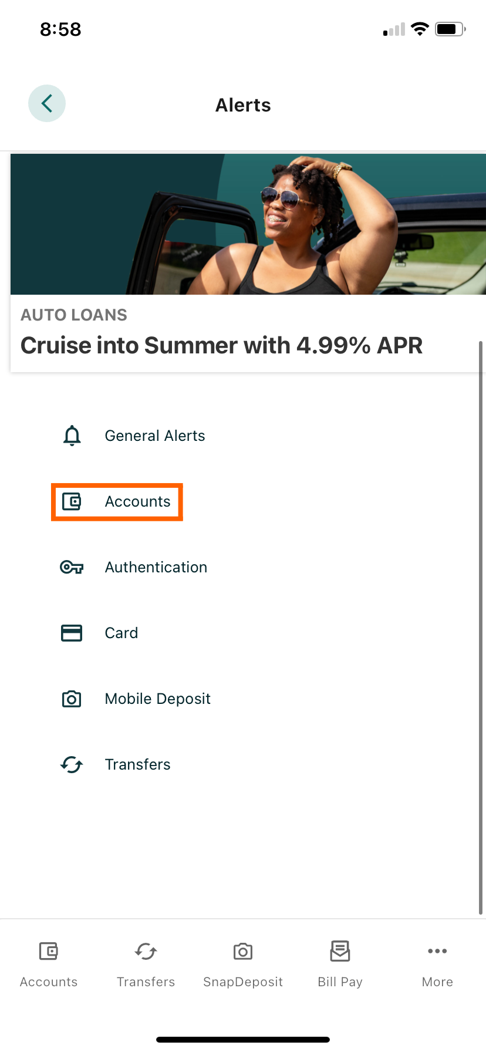Open the Transfers alerts settings row
This screenshot has width=486, height=1052.
point(137,764)
